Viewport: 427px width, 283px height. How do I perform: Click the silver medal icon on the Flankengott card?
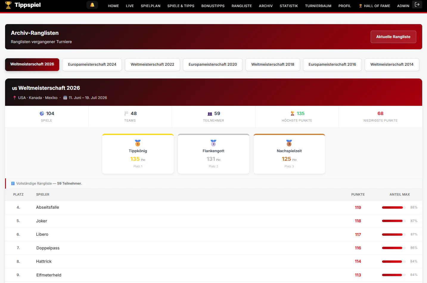[x=213, y=143]
